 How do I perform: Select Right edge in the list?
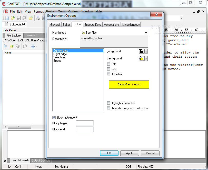[78, 54]
